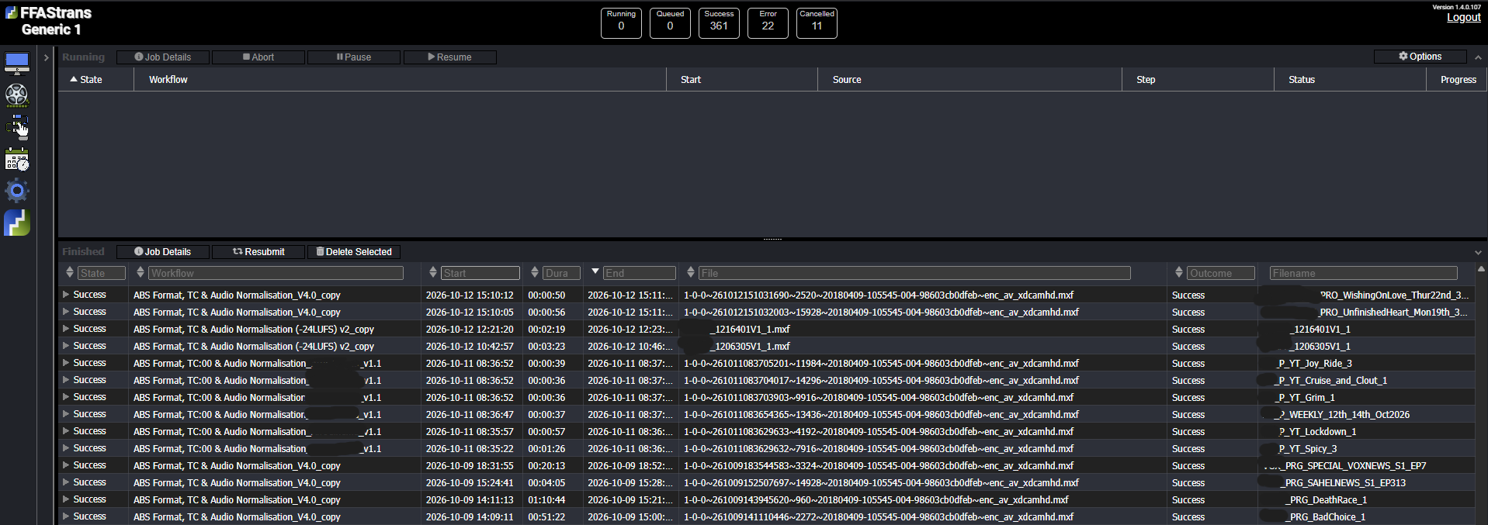Select the row with P_YT_Spicy_3
The image size is (1488, 525).
pyautogui.click(x=767, y=448)
